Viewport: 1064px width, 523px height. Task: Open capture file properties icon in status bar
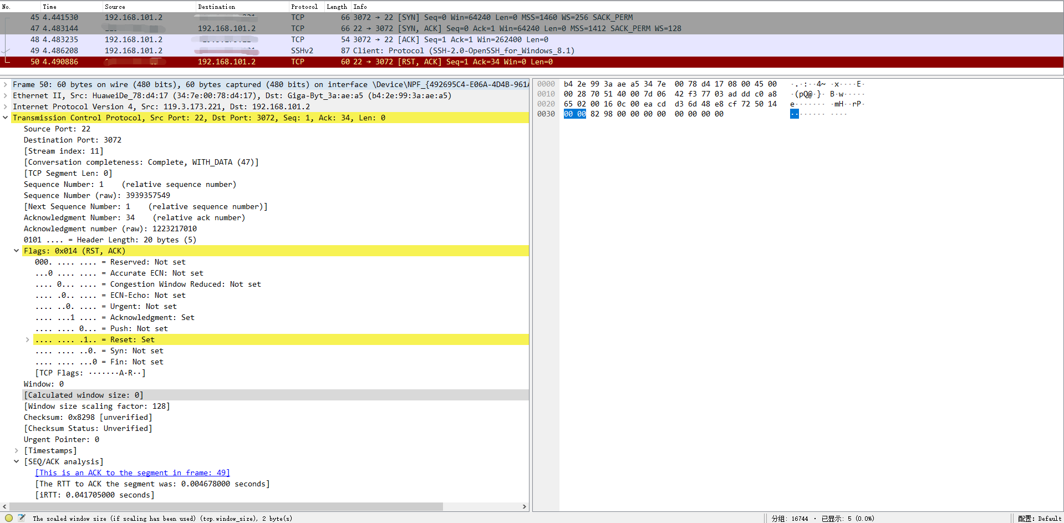(x=22, y=518)
